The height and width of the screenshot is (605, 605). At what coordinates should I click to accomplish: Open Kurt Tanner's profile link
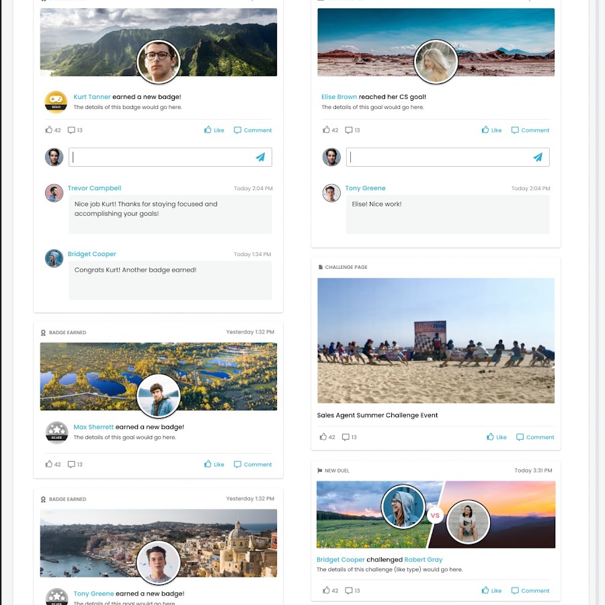tap(92, 97)
